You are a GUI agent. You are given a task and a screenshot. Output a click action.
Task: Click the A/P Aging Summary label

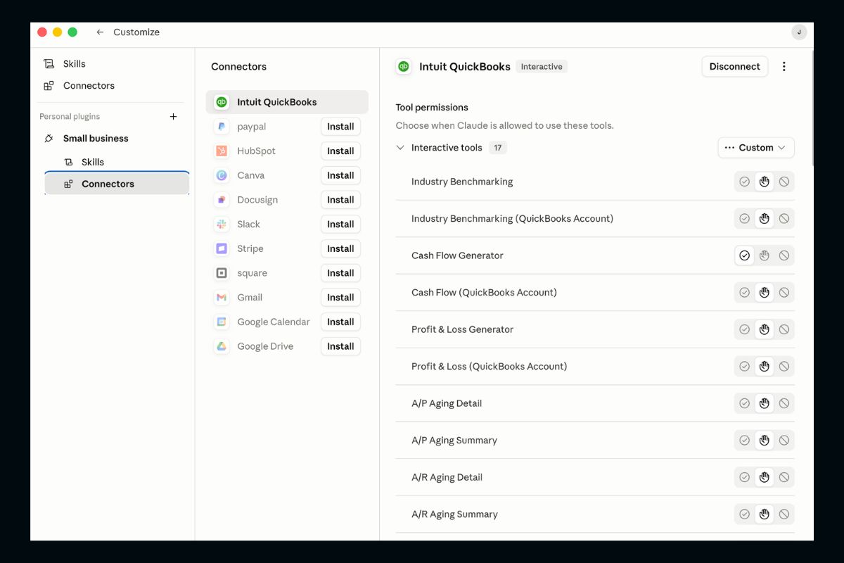coord(454,441)
